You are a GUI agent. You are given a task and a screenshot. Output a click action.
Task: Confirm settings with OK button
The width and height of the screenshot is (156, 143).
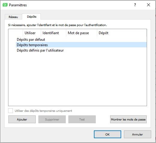click(107, 134)
